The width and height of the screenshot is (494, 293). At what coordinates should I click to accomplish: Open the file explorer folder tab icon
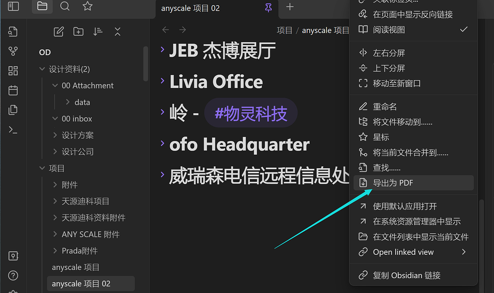pos(42,6)
